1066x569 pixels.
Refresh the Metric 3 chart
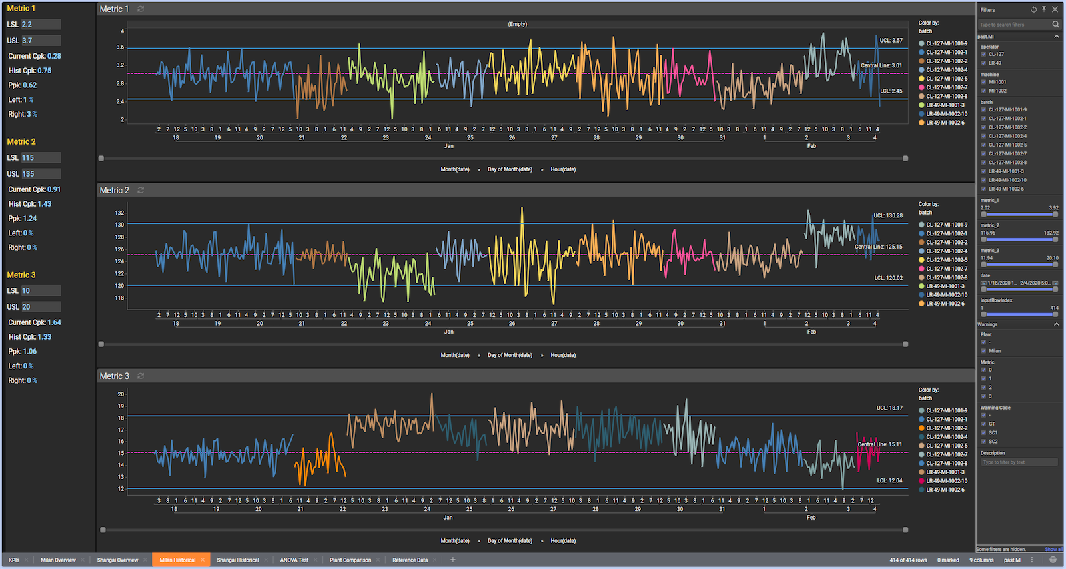pyautogui.click(x=141, y=376)
